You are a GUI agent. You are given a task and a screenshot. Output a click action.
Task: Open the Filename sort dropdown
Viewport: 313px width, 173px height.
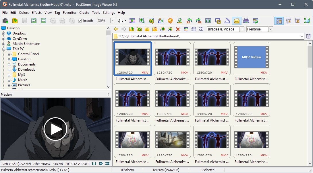271,29
